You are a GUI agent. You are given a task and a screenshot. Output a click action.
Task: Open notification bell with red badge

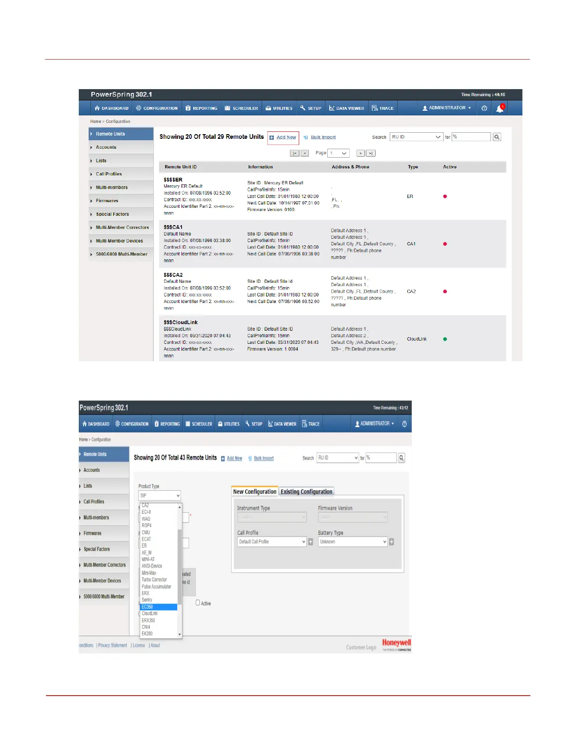pyautogui.click(x=500, y=108)
